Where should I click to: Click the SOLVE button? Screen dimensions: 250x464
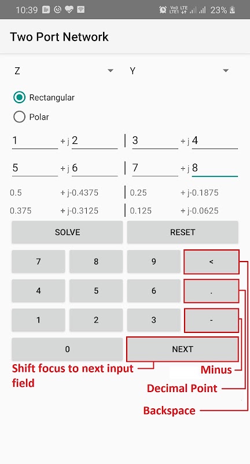67,232
